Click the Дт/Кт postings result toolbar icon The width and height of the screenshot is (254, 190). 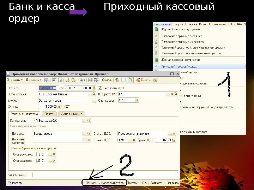click(117, 80)
